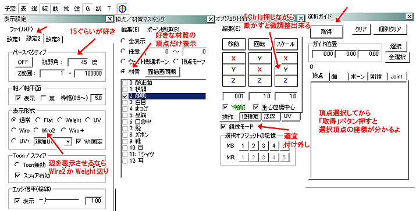Image resolution: width=416 pixels, height=211 pixels.
Task: Toggle the 絞 sub-window toolbar button
Action: coord(45,9)
